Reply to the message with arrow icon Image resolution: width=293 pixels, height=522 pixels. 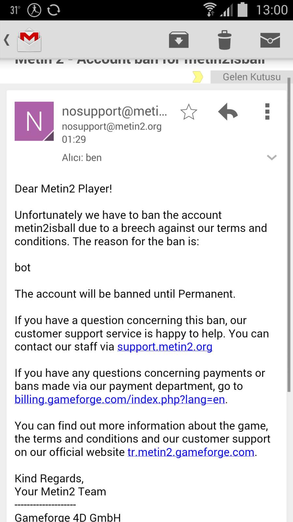[x=228, y=112]
